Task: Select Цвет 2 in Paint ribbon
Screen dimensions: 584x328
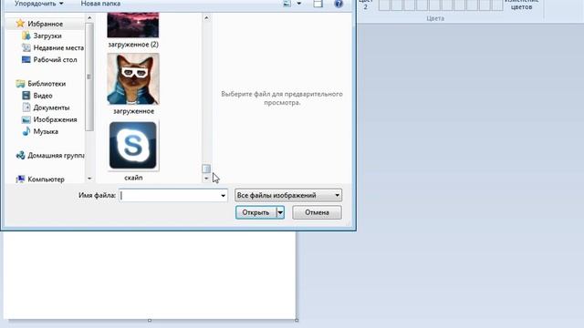Action: coord(365,5)
